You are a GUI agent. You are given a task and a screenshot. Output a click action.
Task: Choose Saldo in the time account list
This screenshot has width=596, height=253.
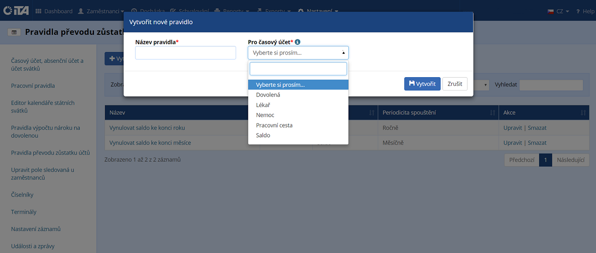coord(263,135)
